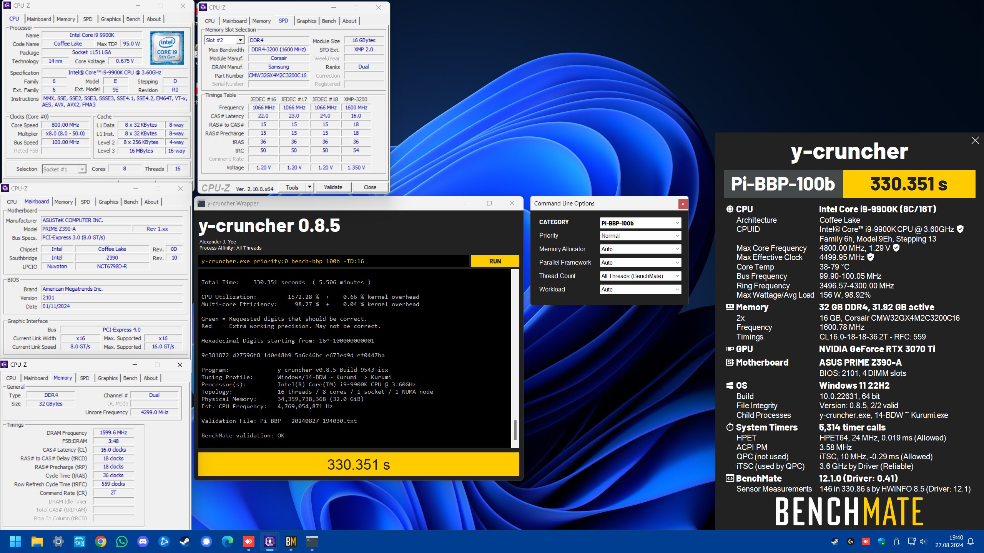Open notifications bell icon
Viewport: 984px width, 553px height.
click(x=971, y=541)
